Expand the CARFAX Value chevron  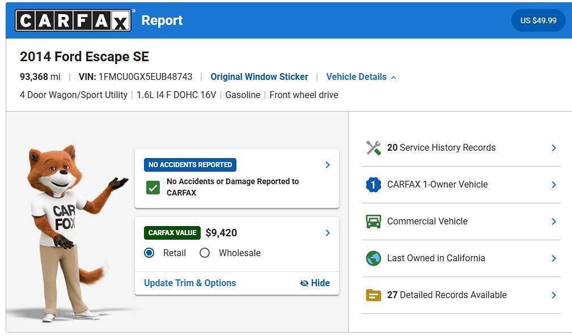[x=328, y=233]
